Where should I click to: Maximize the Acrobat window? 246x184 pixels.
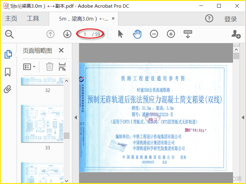(x=219, y=6)
